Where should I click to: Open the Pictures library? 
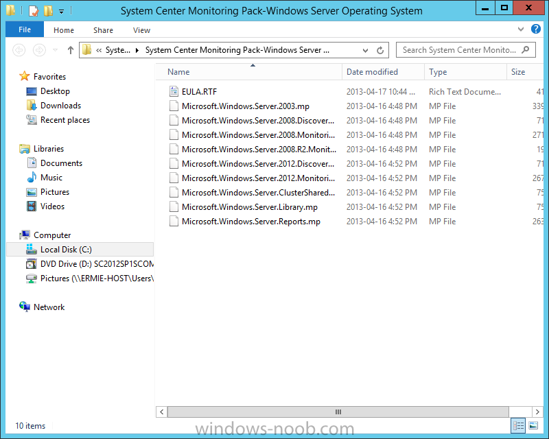coord(48,192)
